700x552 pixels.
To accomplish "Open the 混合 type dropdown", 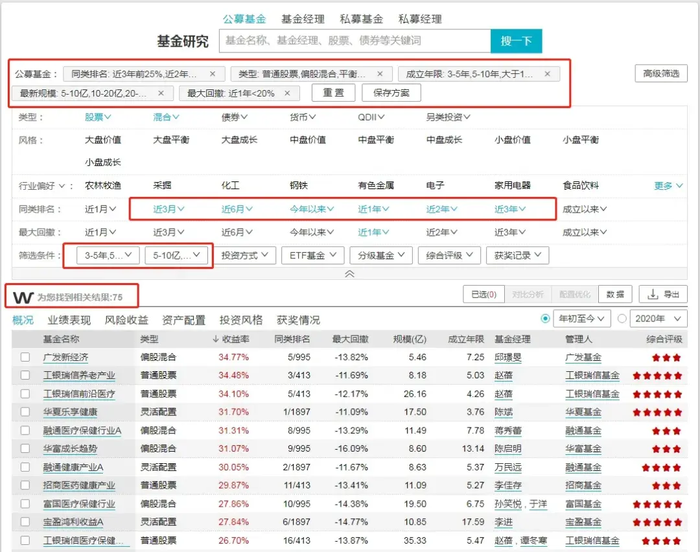I will click(x=166, y=117).
